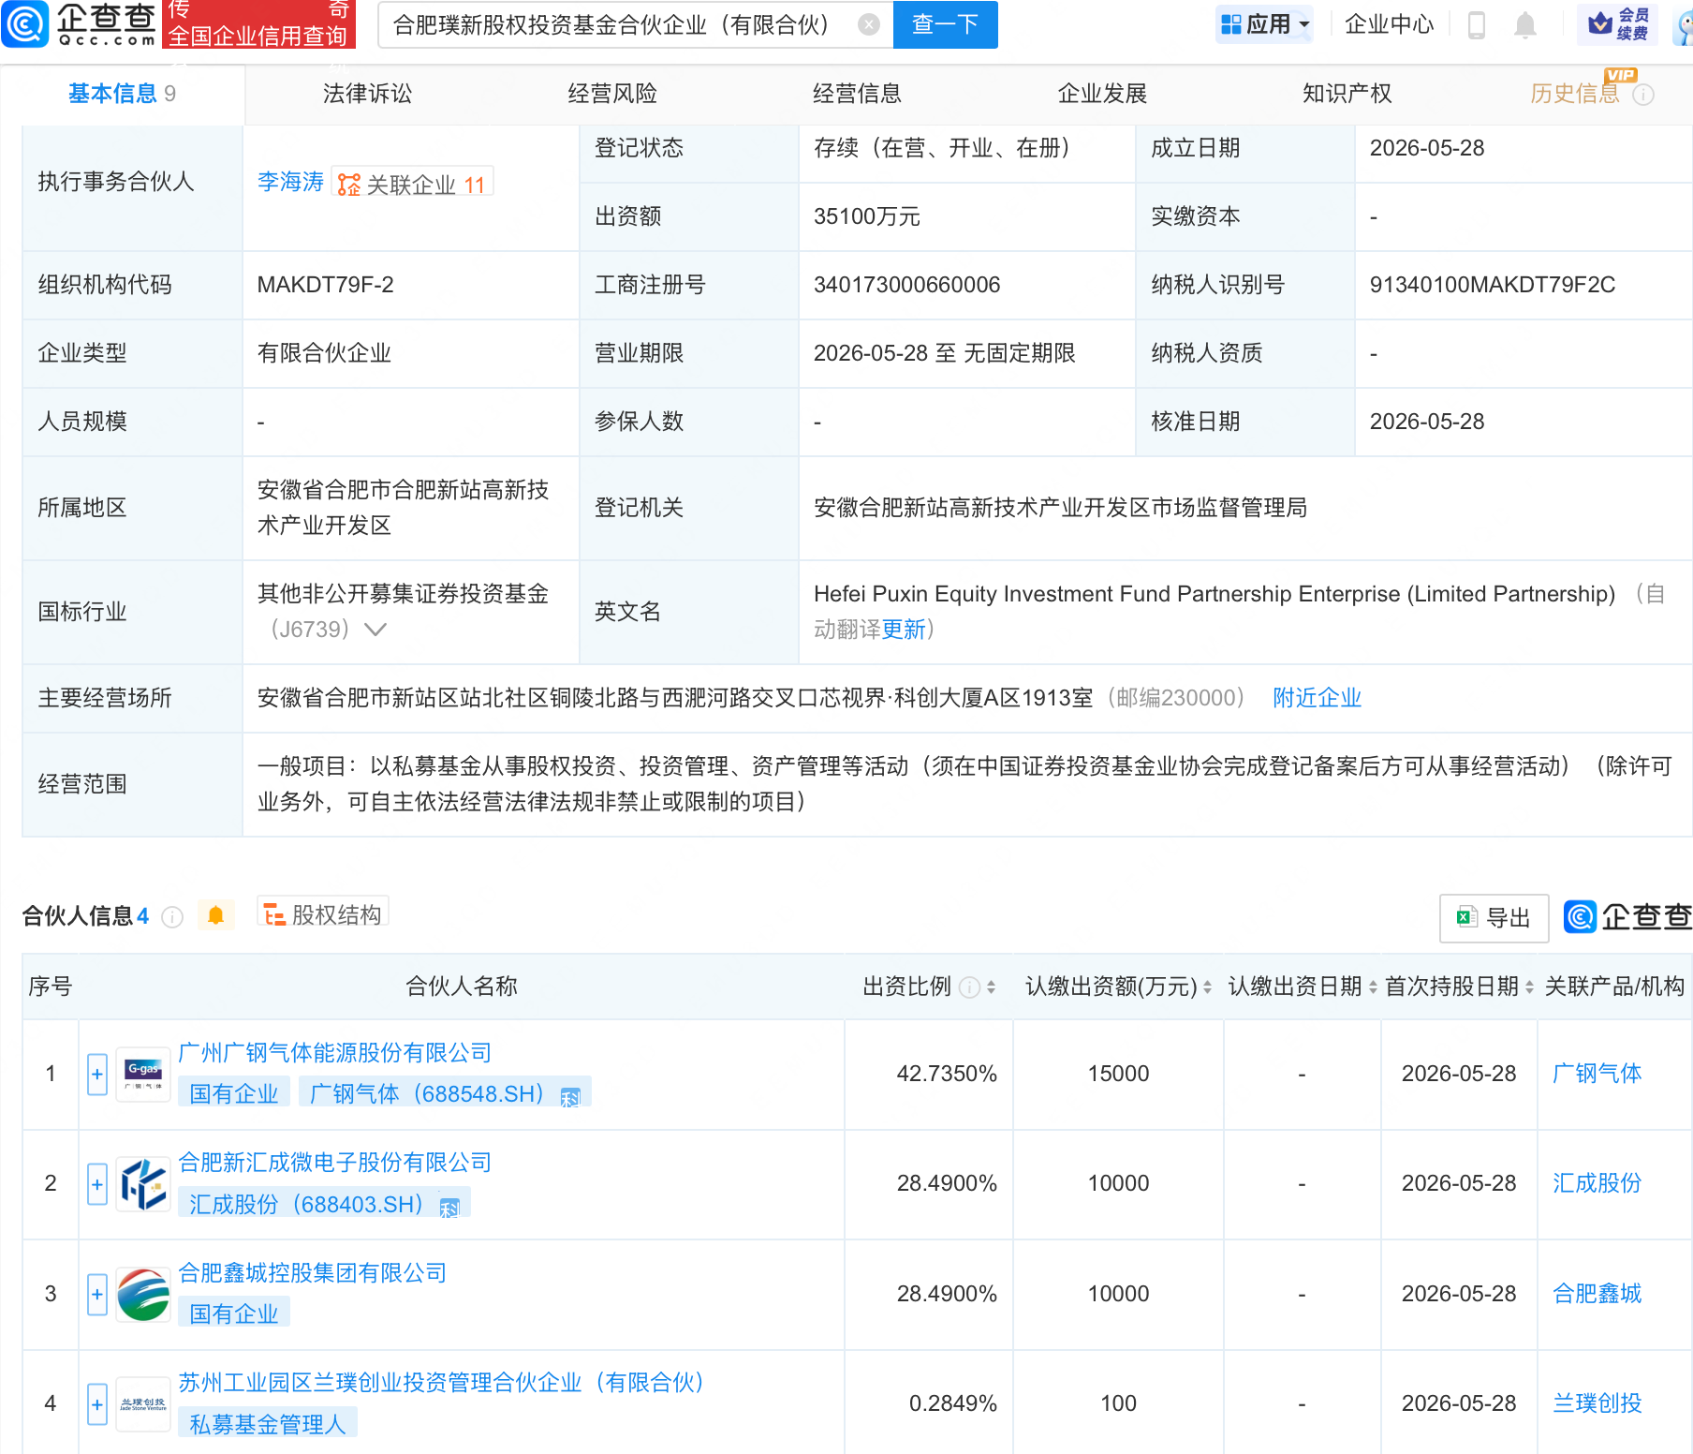The height and width of the screenshot is (1454, 1693).
Task: Open the 历史信息 VIP tab
Action: pos(1575,94)
